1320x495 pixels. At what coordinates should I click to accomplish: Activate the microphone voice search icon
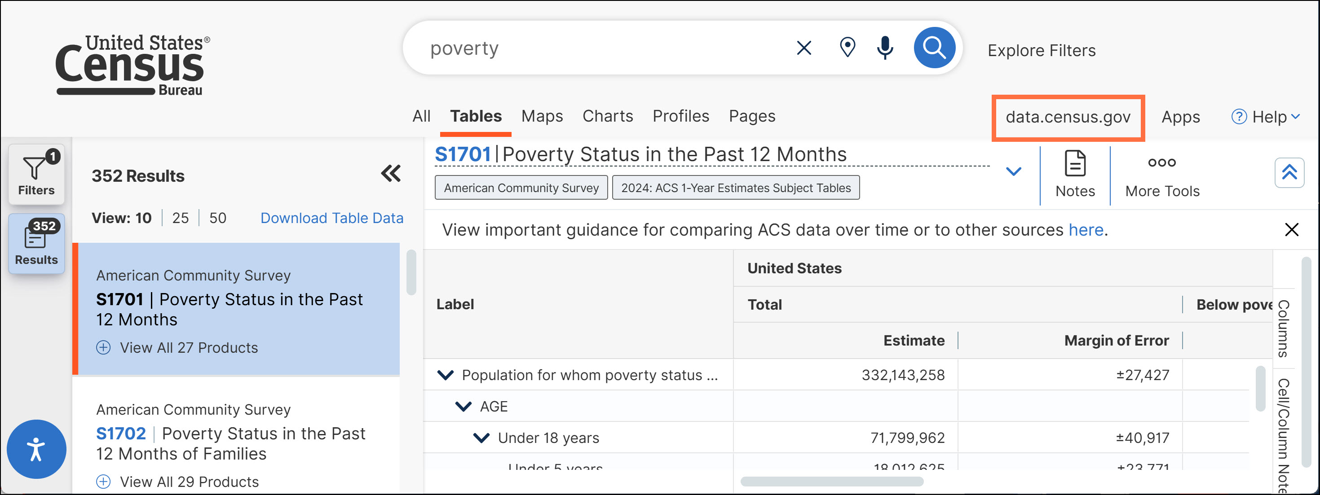click(x=884, y=48)
